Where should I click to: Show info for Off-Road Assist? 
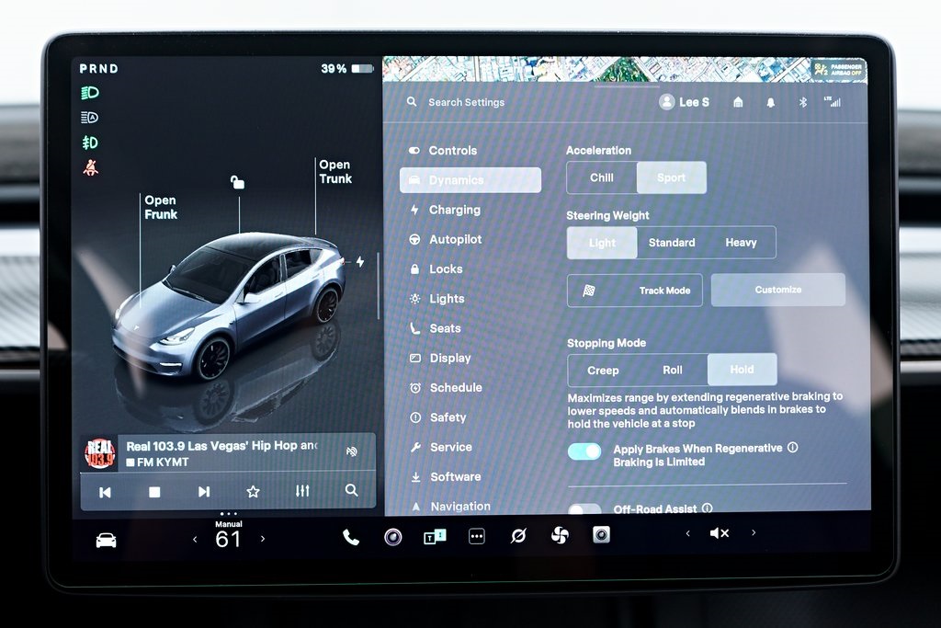click(708, 508)
